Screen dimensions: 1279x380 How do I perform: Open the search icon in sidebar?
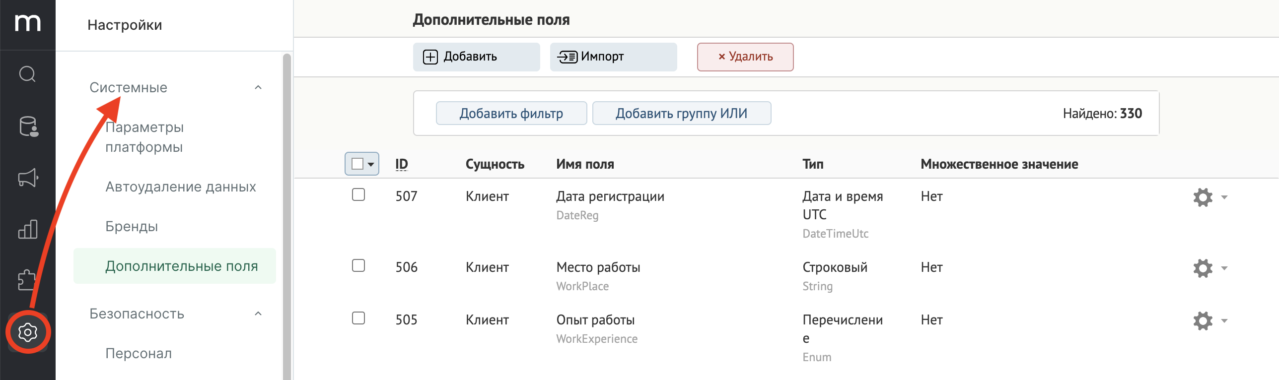[27, 74]
